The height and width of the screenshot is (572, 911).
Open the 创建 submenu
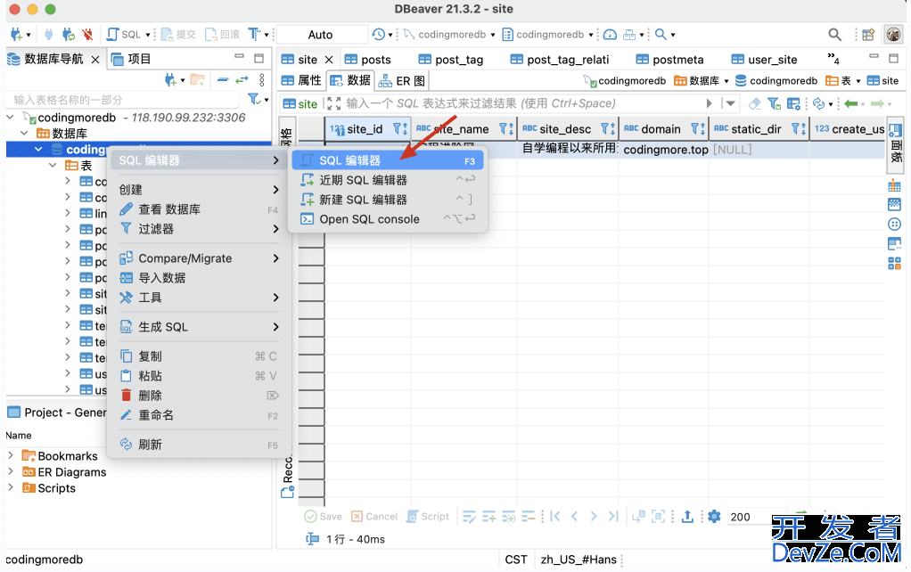coord(199,189)
